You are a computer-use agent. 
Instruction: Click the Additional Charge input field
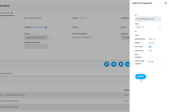click(x=156, y=62)
